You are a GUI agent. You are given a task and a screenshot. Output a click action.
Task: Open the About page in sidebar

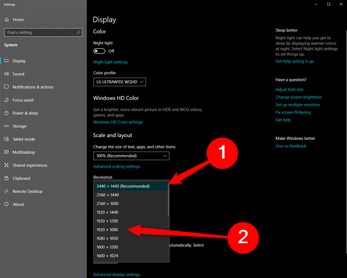pos(18,204)
